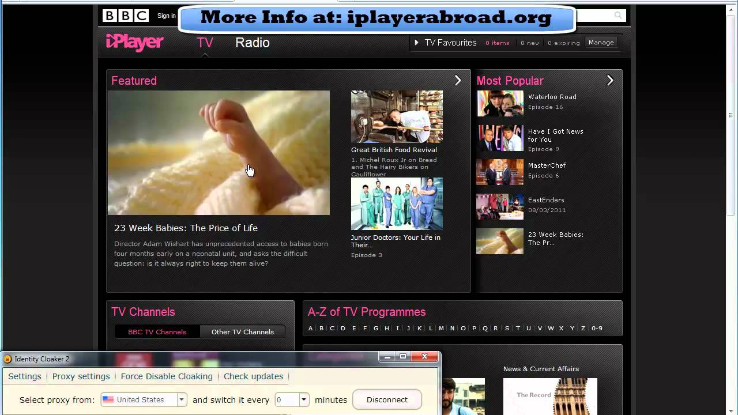Minimize Identity Cloaker window

(387, 357)
